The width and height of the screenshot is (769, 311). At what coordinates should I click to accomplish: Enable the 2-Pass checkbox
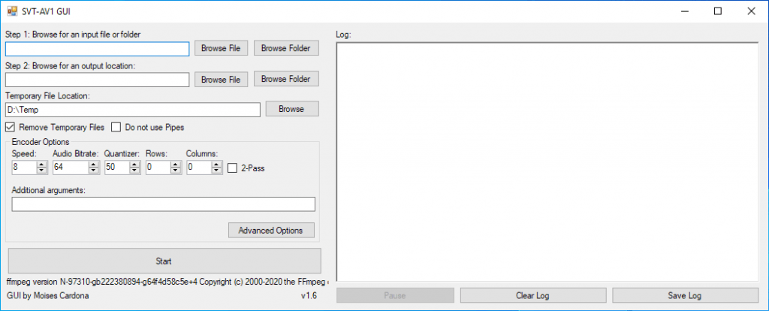[x=233, y=168]
